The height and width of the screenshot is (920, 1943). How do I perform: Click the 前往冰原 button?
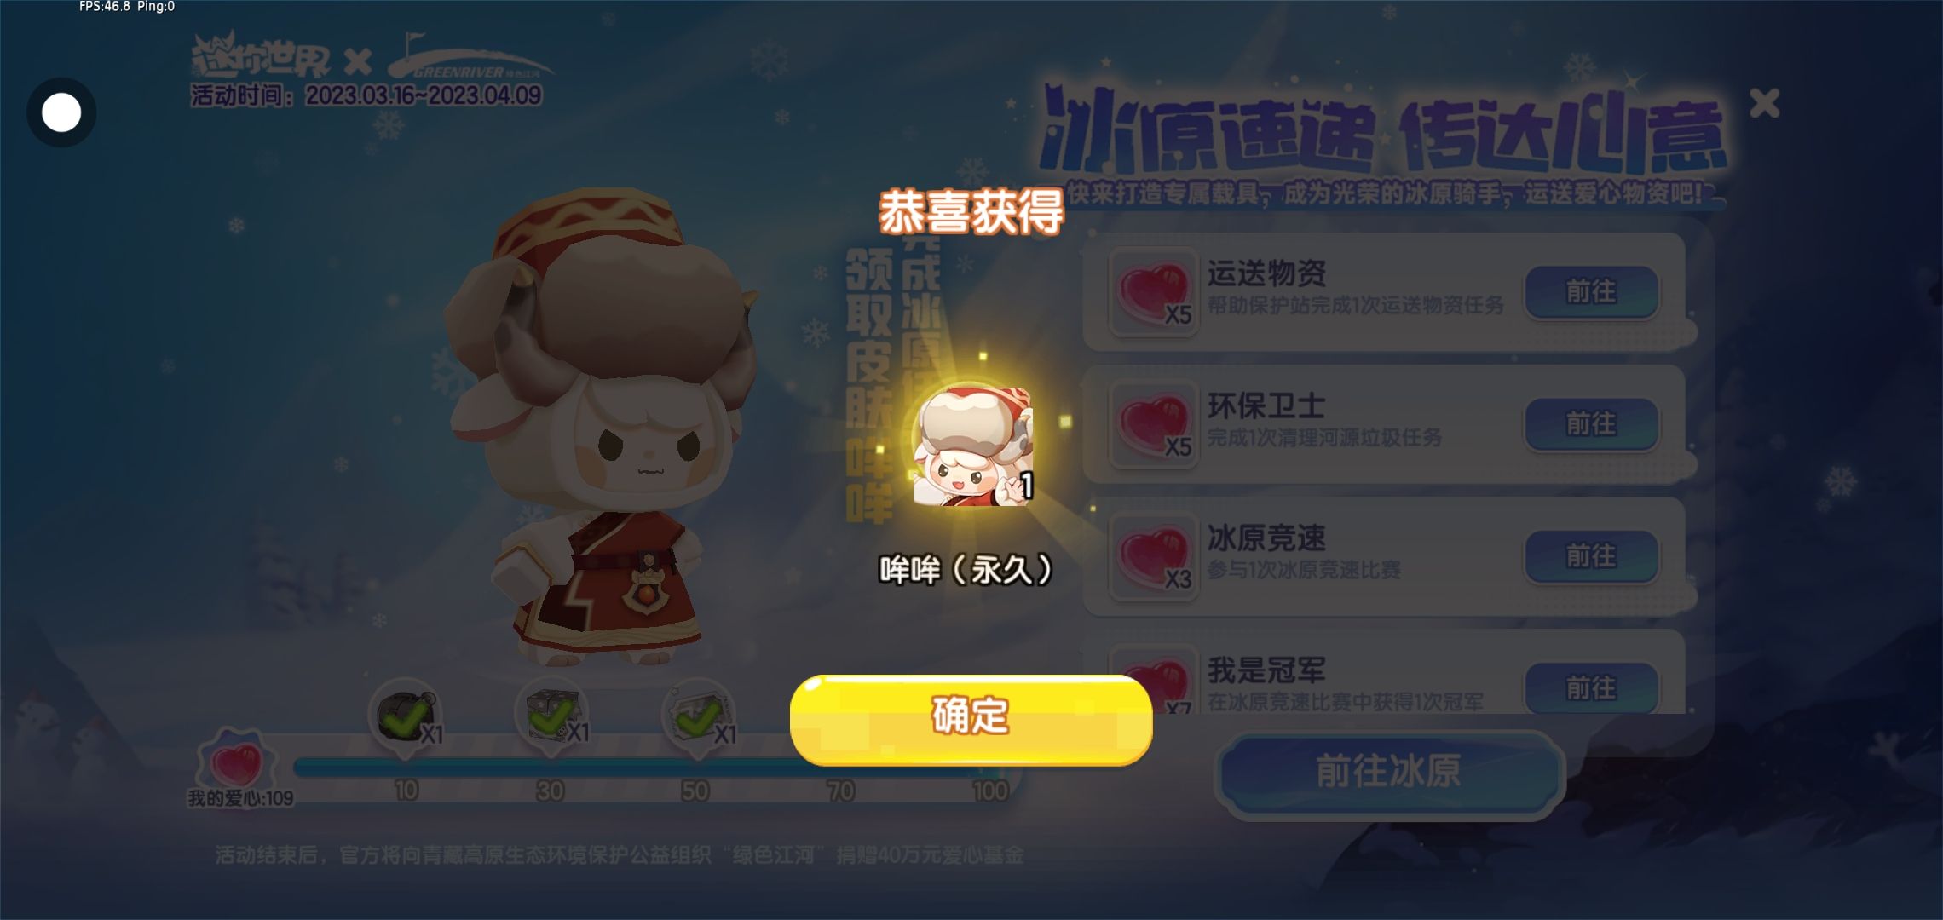(x=1389, y=772)
